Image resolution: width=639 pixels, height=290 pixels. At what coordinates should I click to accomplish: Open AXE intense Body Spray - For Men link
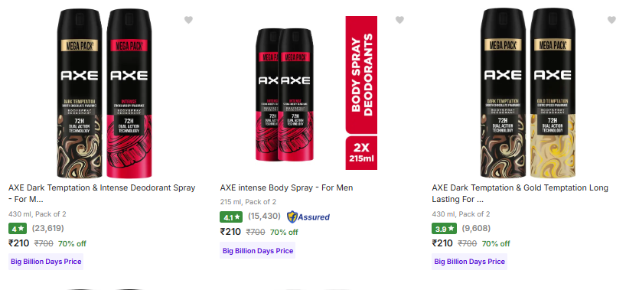click(286, 187)
